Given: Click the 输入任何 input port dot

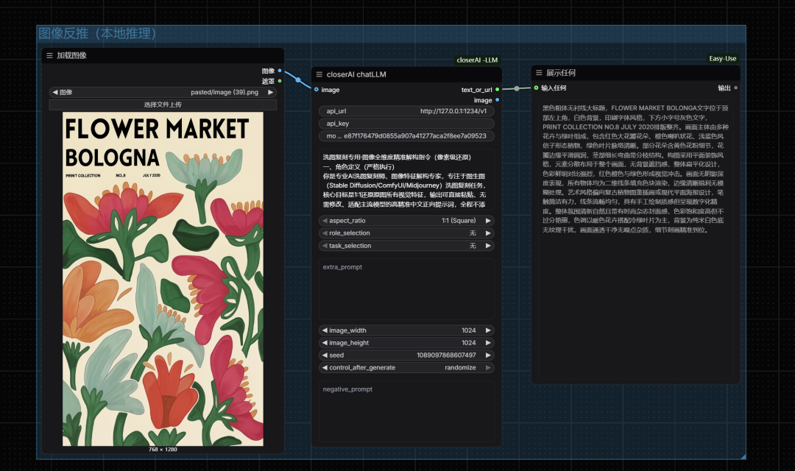Looking at the screenshot, I should coord(537,88).
